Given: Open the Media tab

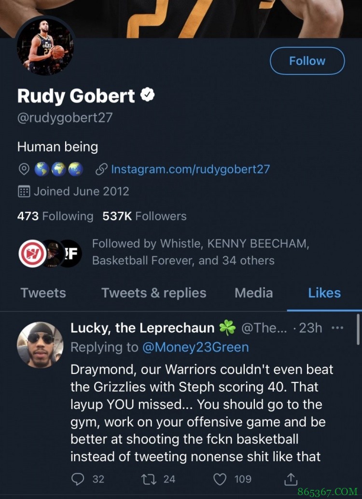Looking at the screenshot, I should pyautogui.click(x=253, y=293).
